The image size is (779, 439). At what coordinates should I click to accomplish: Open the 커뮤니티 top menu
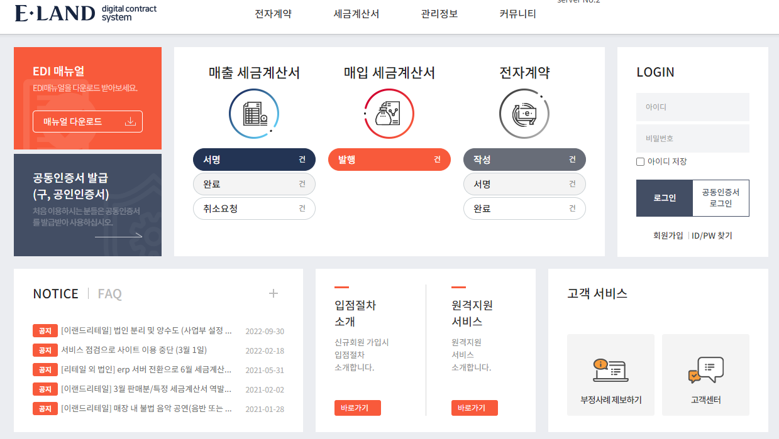pyautogui.click(x=517, y=13)
